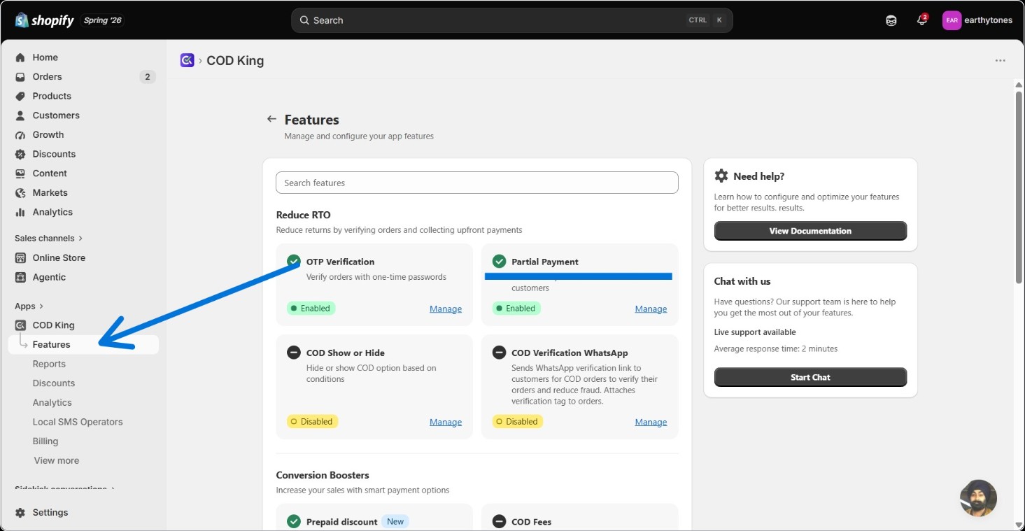The image size is (1025, 531).
Task: Click Manage for COD Verification WhatsApp
Action: (651, 423)
